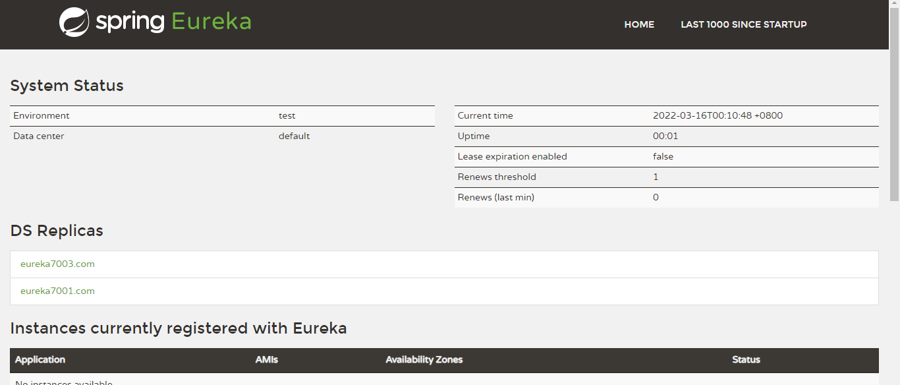Open the HOME navigation link
Screen dimensions: 900x385
(639, 24)
